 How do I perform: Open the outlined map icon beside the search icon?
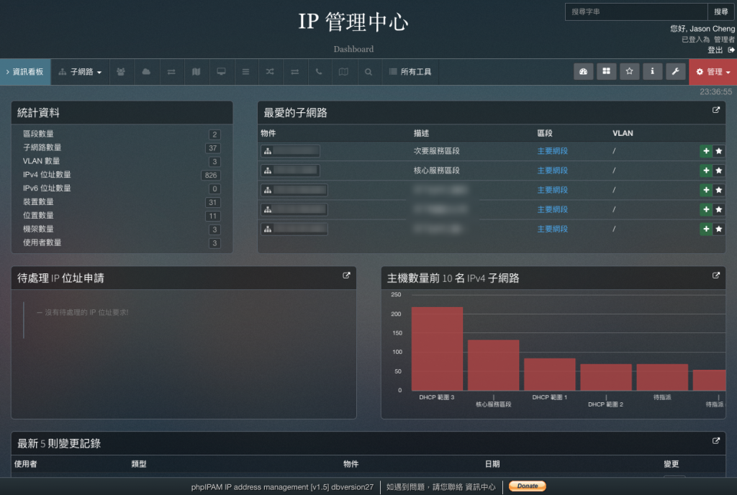pyautogui.click(x=343, y=72)
